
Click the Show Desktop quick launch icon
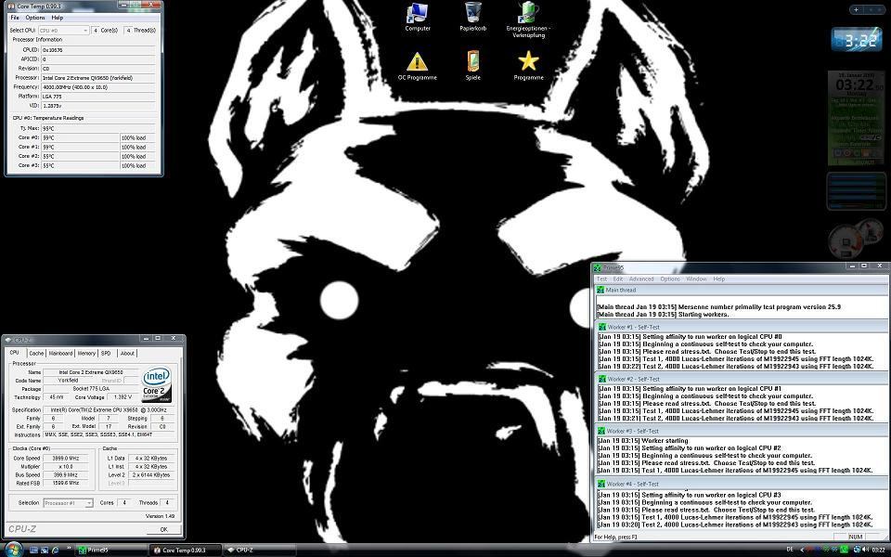pos(34,551)
